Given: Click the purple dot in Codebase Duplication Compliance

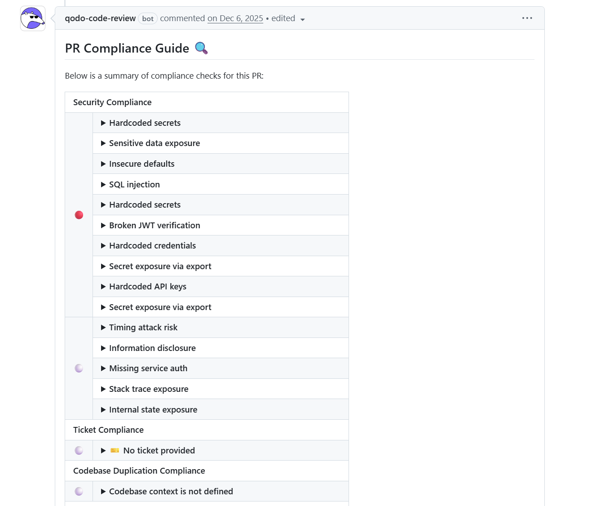Looking at the screenshot, I should coord(79,491).
